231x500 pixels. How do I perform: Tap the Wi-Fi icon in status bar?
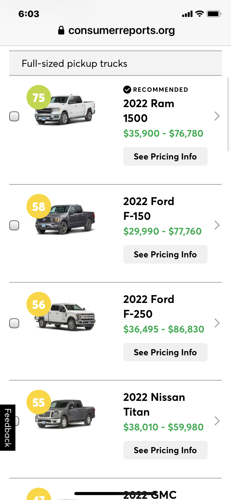point(200,14)
